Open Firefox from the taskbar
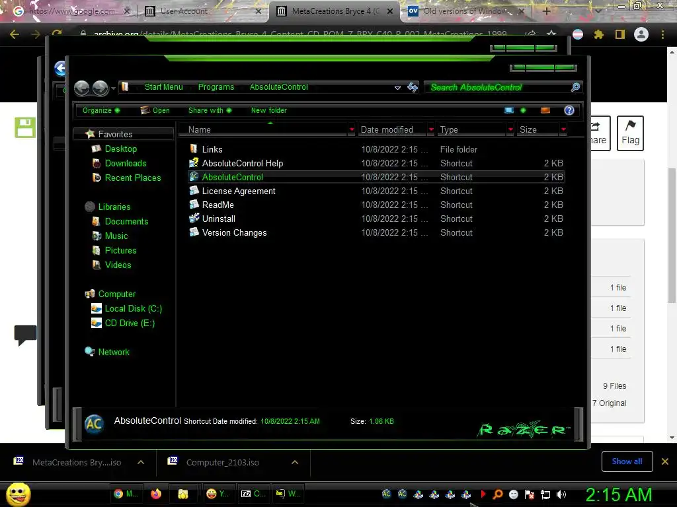The height and width of the screenshot is (507, 677). [156, 494]
